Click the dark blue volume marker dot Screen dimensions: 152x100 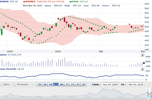[x=144, y=63]
